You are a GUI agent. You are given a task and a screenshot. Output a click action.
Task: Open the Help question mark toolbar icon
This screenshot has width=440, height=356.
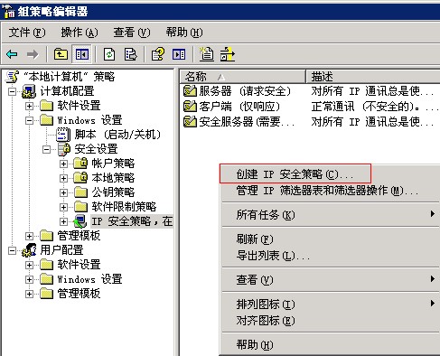(158, 54)
